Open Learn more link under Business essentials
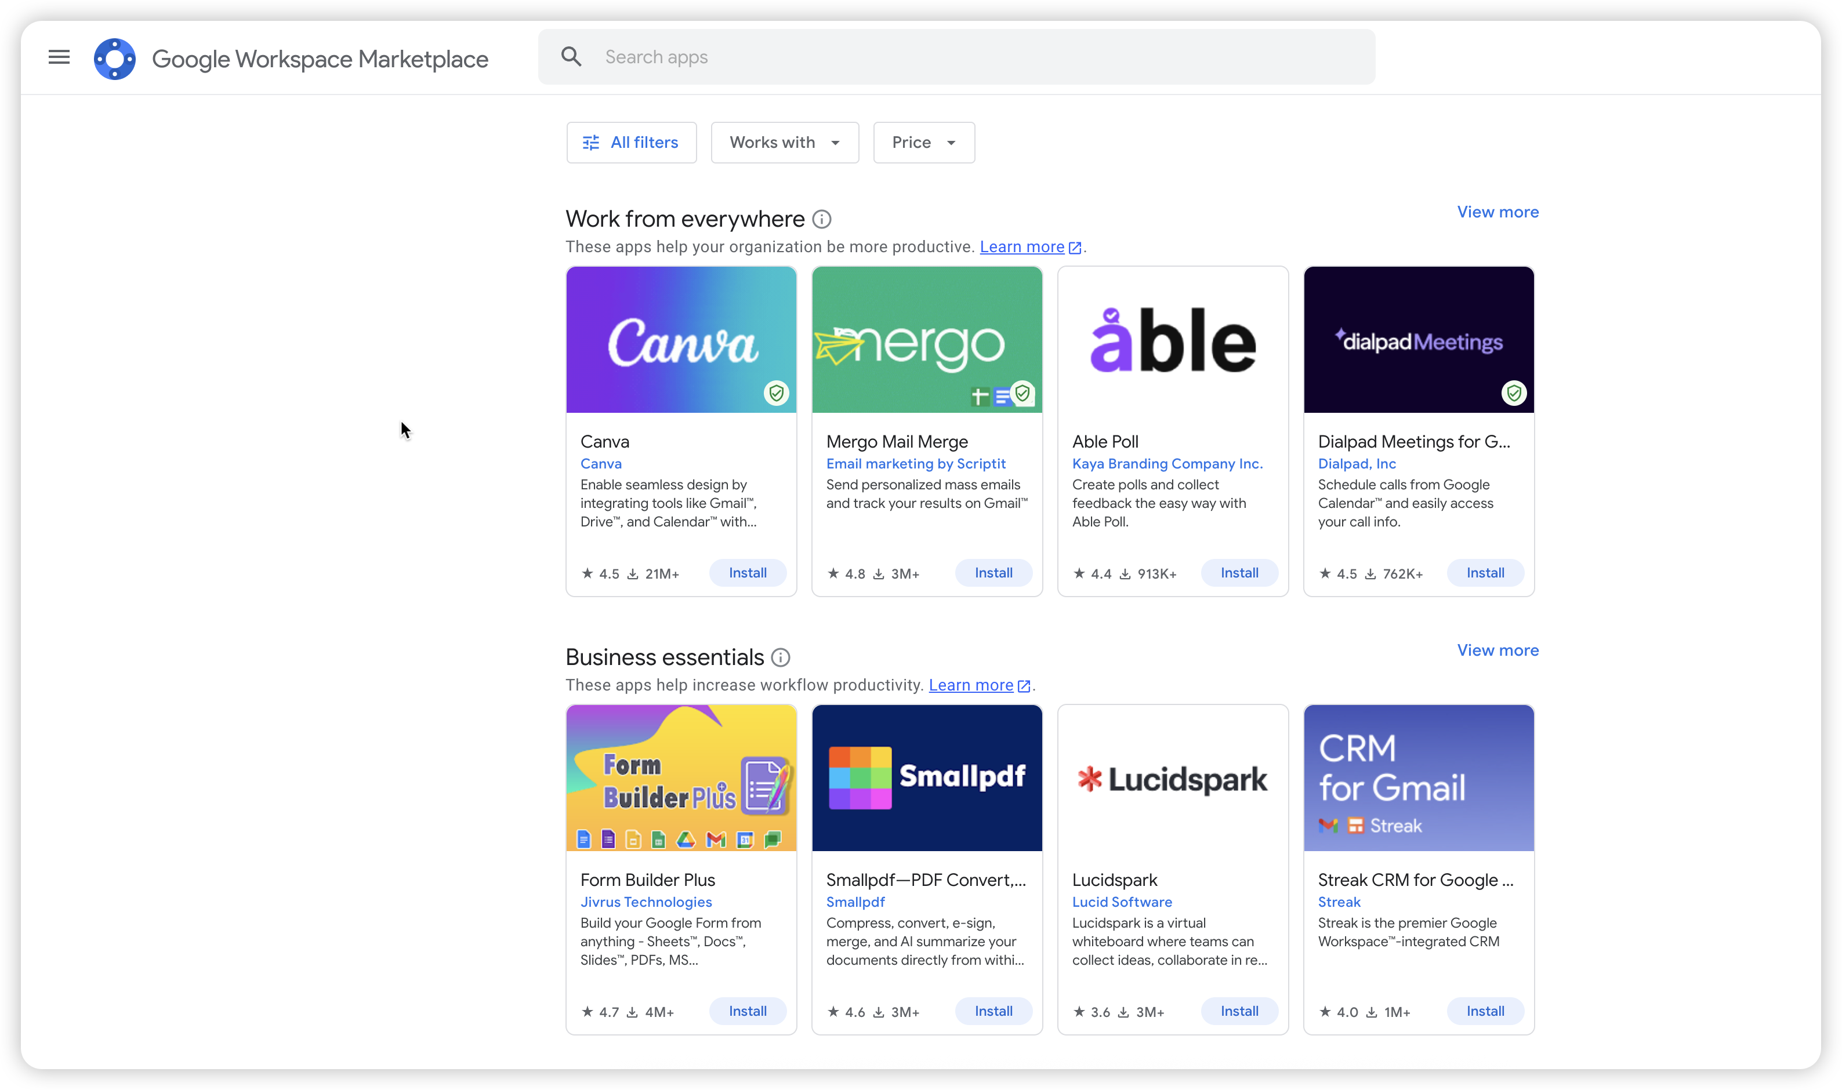The height and width of the screenshot is (1090, 1842). (971, 685)
